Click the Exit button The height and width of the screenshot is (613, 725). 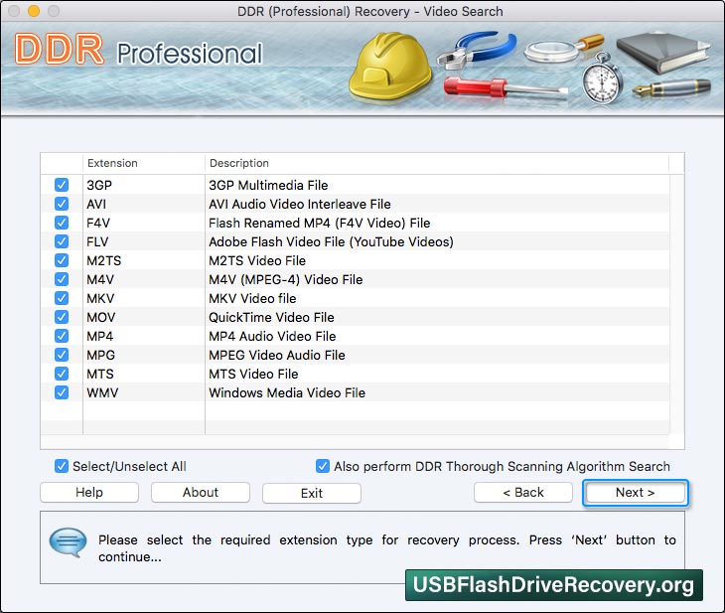[x=312, y=493]
